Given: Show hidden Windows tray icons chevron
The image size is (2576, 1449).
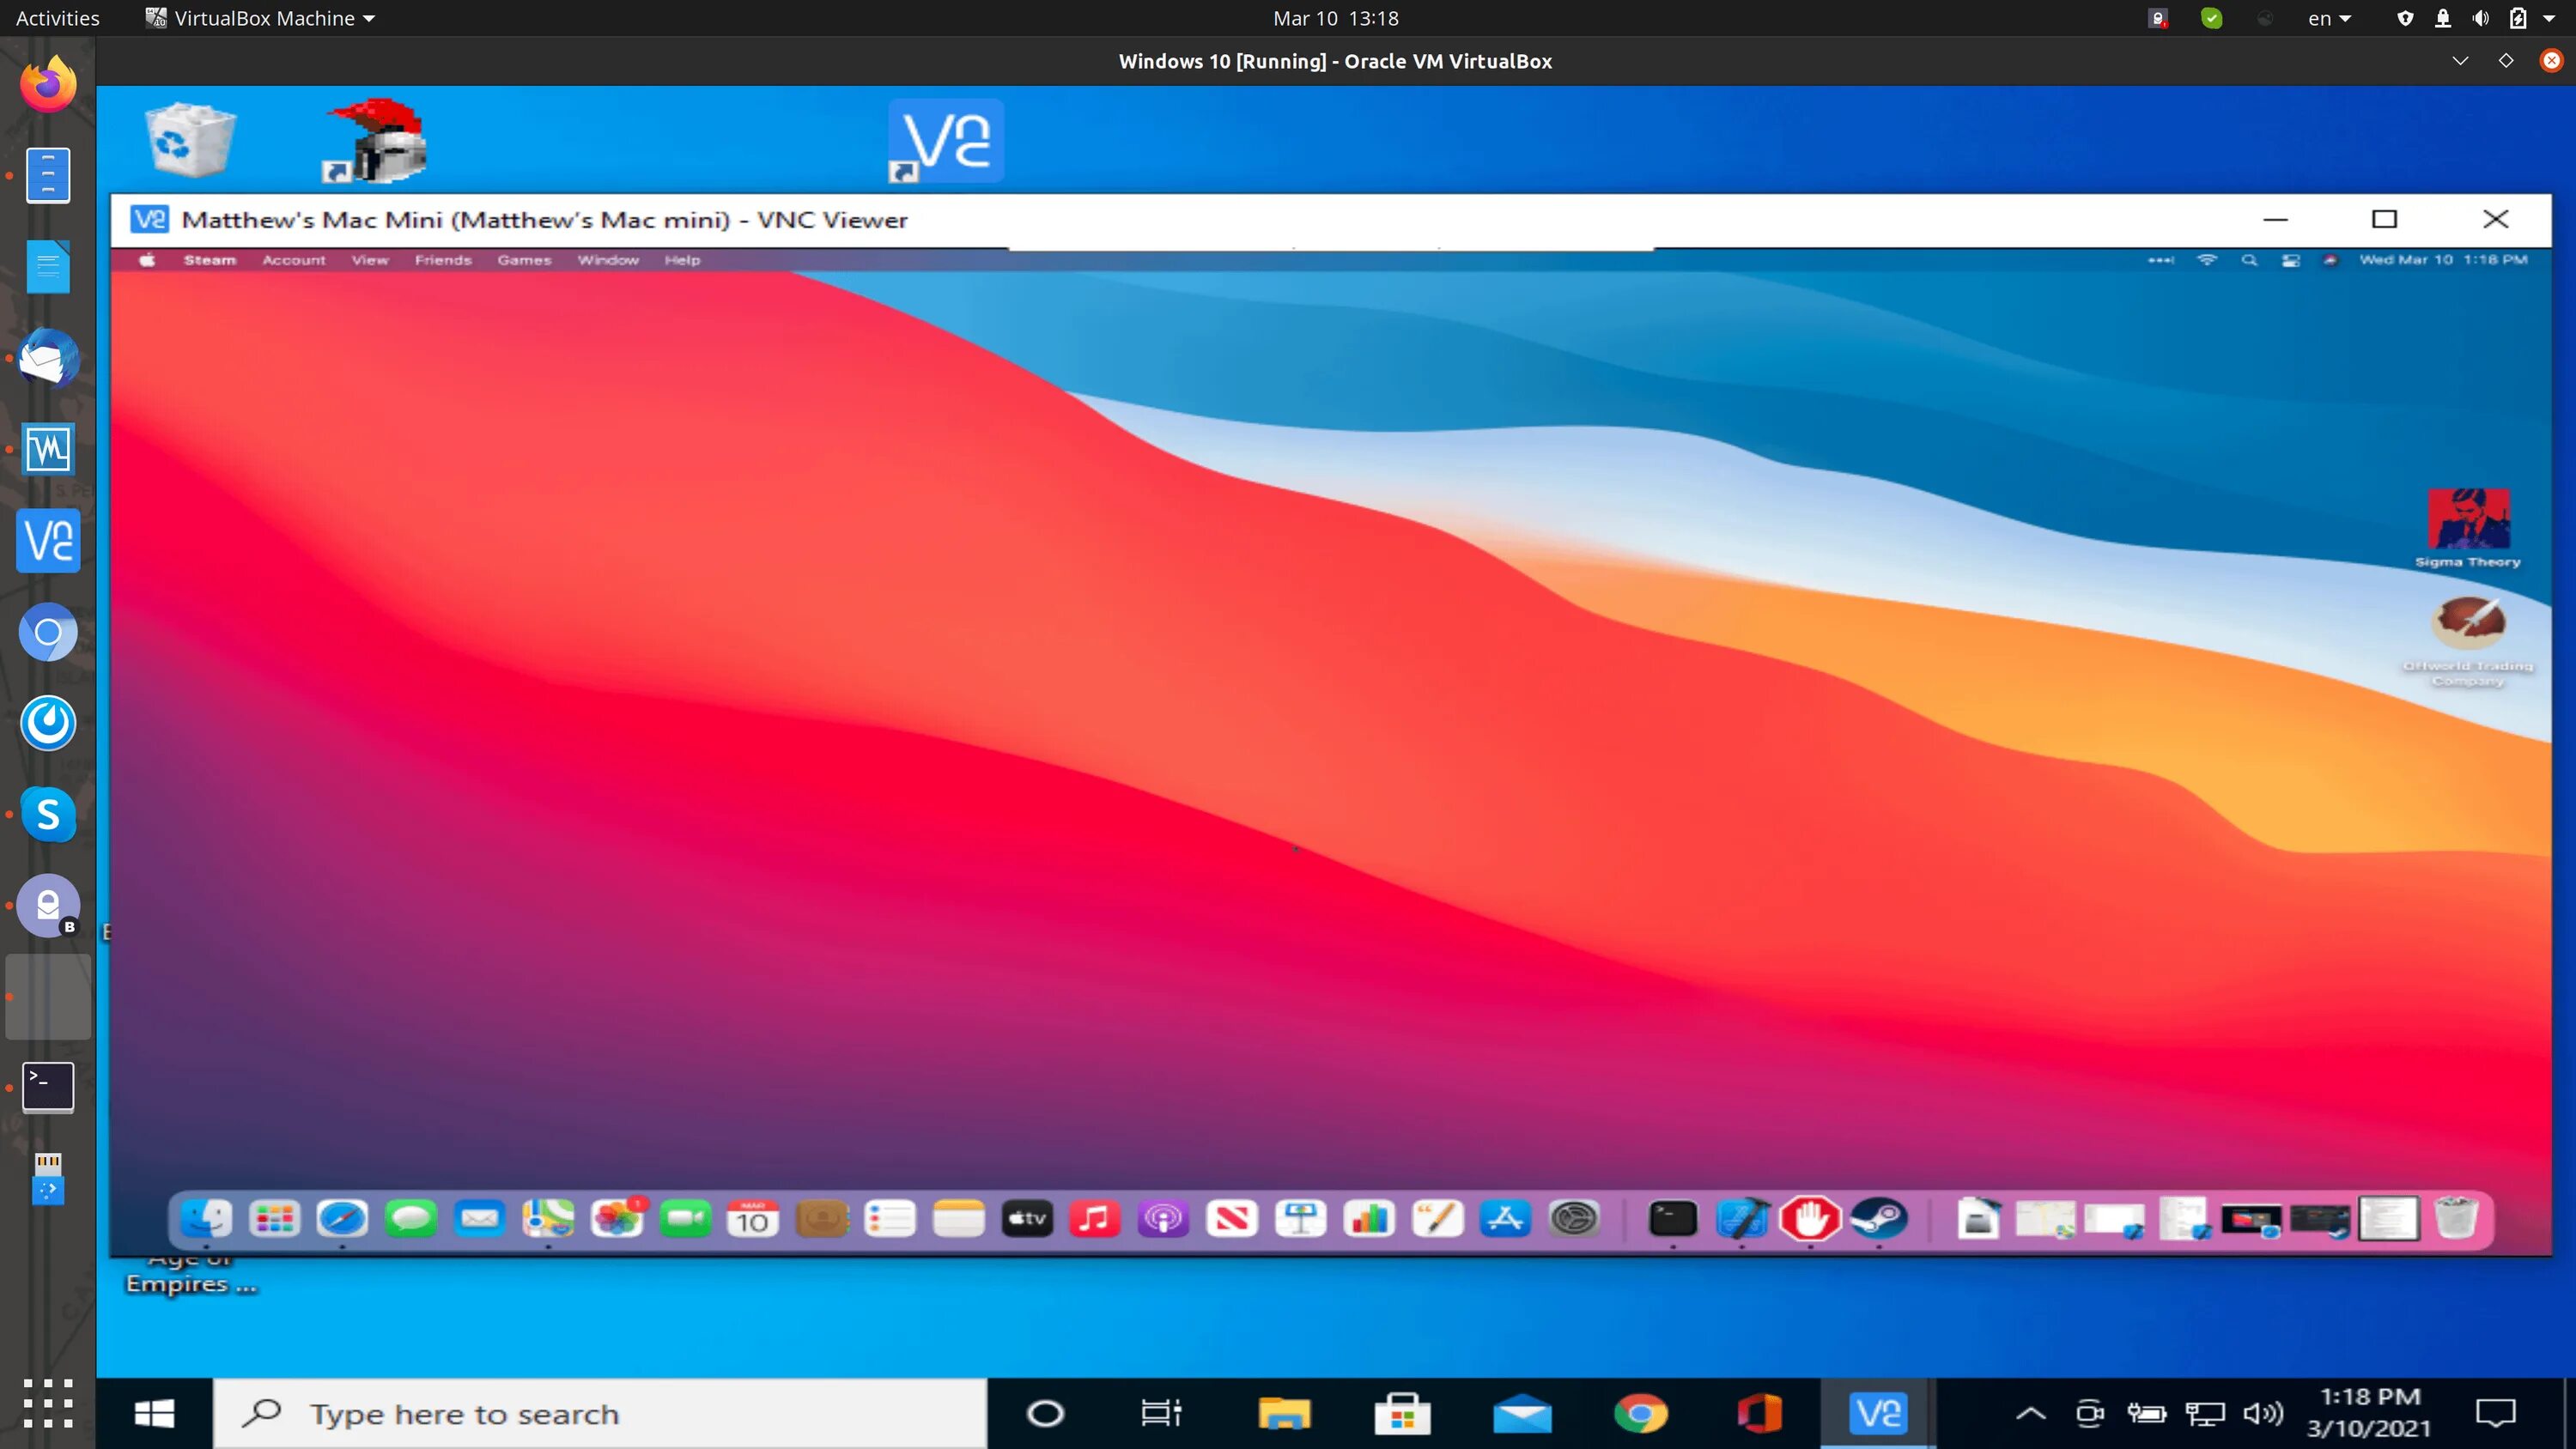Looking at the screenshot, I should tap(2030, 1413).
